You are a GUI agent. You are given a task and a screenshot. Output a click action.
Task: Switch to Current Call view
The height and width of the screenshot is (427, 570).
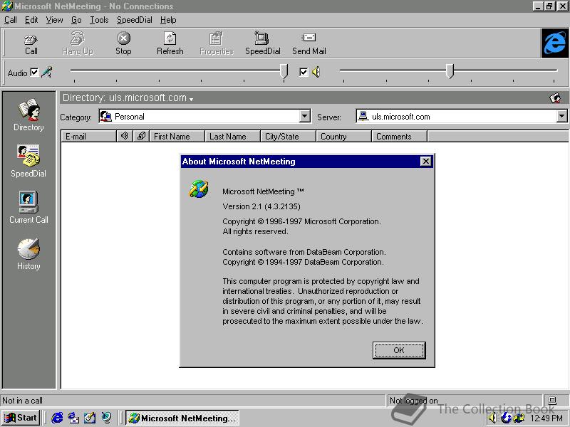click(28, 207)
